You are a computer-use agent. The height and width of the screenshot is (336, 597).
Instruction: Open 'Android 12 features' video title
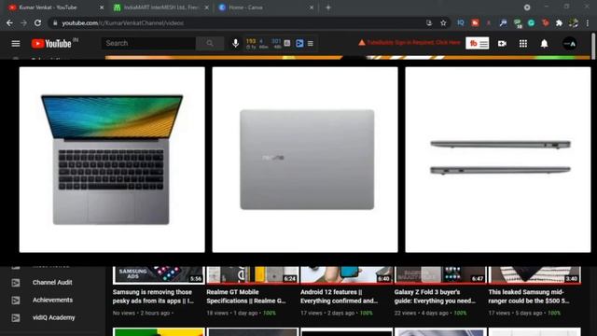click(340, 297)
